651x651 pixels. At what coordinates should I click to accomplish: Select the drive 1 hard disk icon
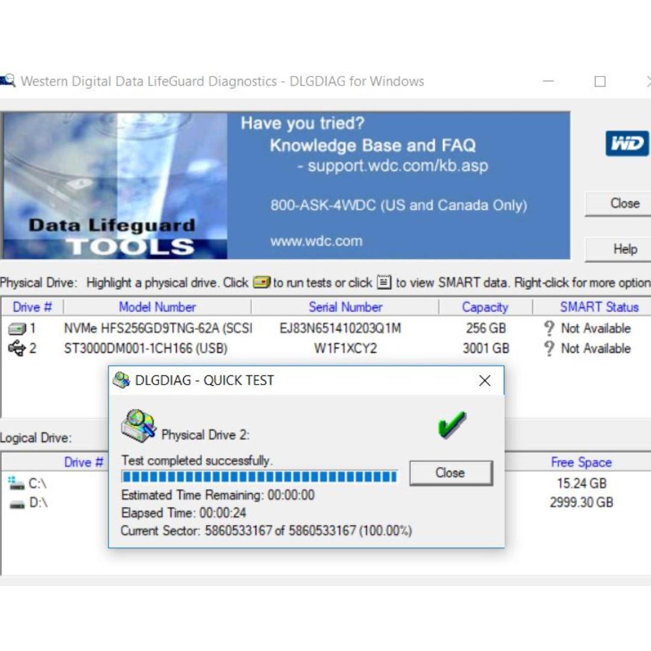[x=17, y=329]
